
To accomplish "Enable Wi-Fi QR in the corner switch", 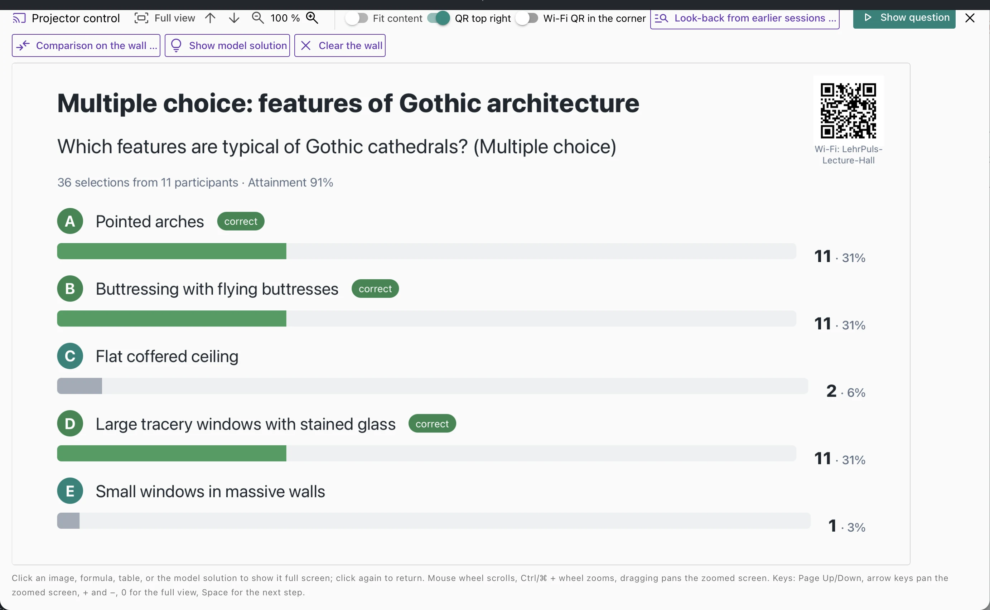I will point(527,18).
